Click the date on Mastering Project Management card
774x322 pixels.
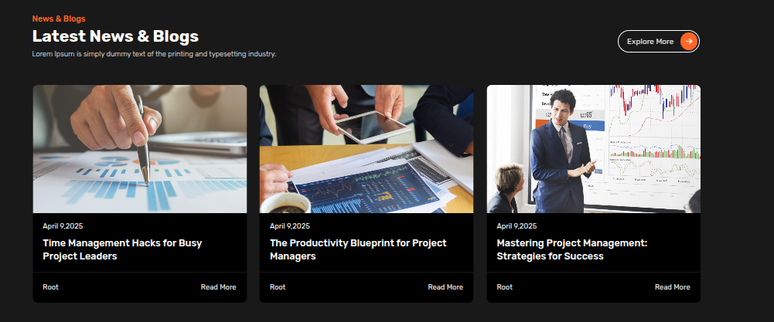pos(517,226)
